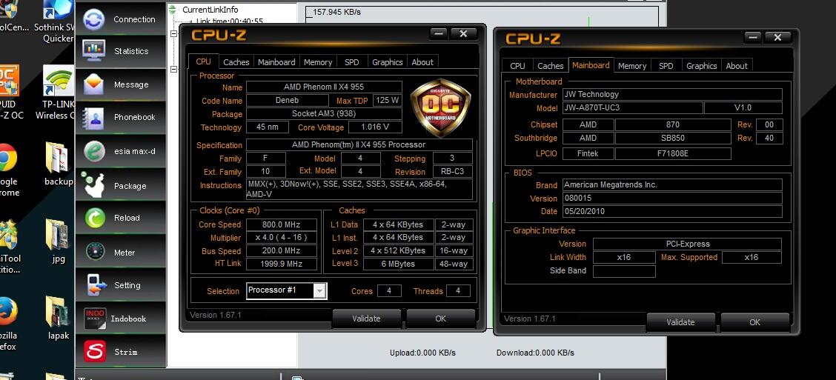Click the empty Side Band field
Image resolution: width=836 pixels, height=380 pixels.
(624, 271)
